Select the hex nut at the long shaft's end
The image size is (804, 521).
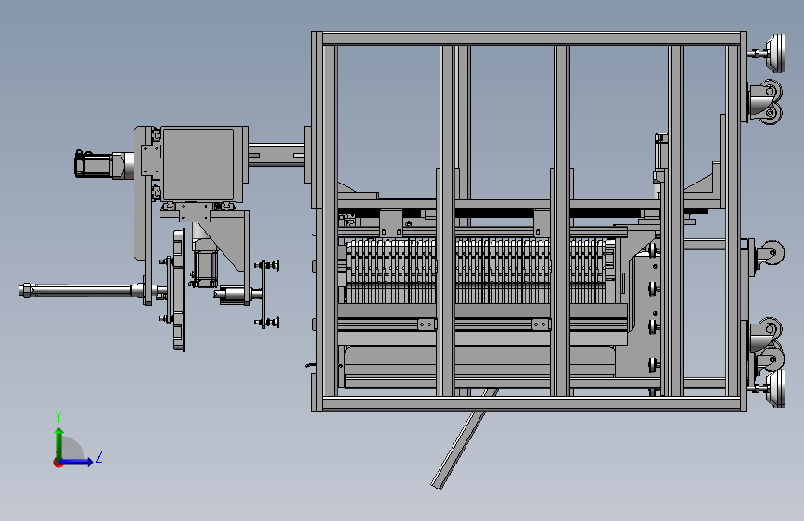[x=25, y=290]
